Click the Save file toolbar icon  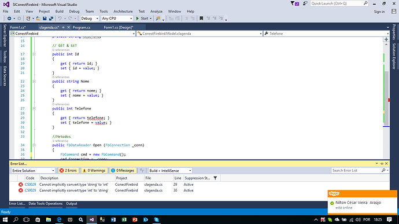45,19
